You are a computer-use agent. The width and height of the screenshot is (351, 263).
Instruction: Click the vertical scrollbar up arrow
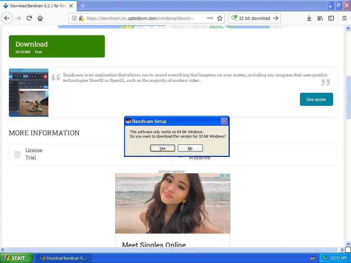click(348, 28)
